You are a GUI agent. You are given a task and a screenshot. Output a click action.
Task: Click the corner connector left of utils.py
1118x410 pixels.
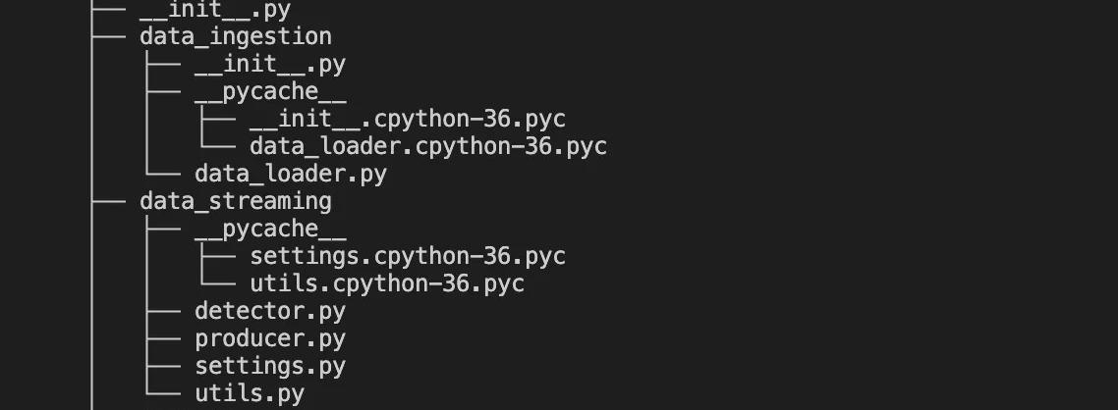[x=163, y=393]
